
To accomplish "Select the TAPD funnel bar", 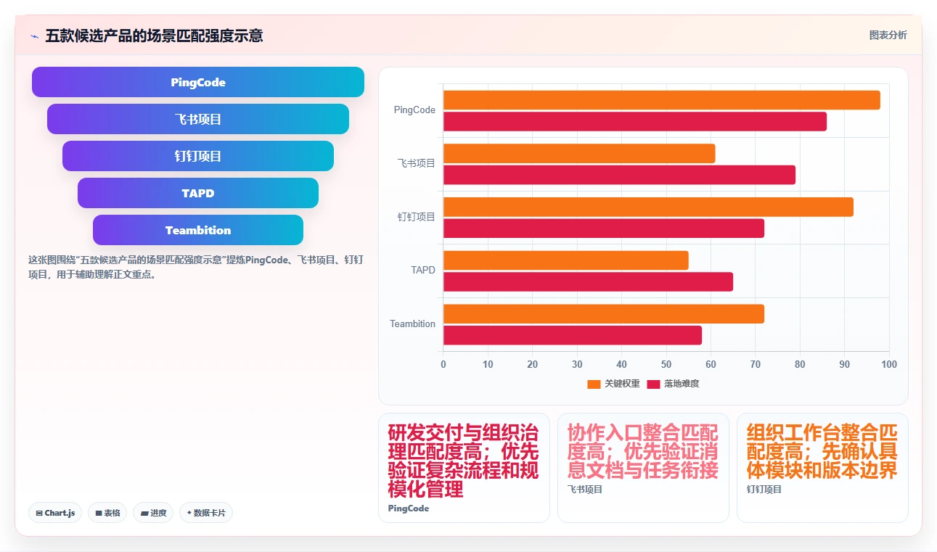I will coord(198,193).
